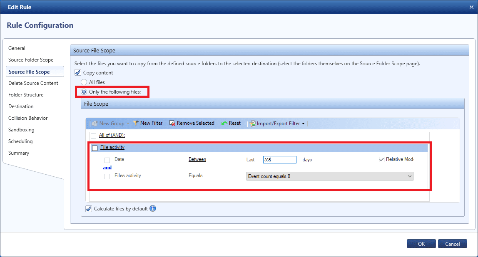Select the Source File Scope page
The image size is (478, 257).
(x=35, y=72)
